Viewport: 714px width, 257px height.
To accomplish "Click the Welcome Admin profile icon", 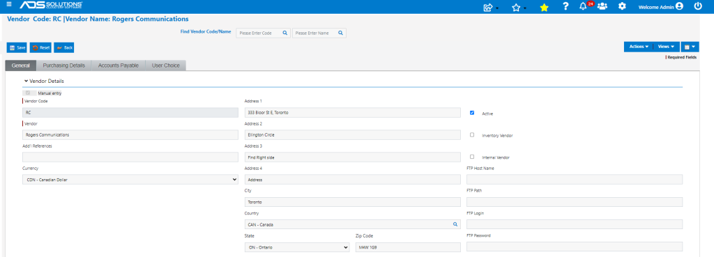I will pyautogui.click(x=679, y=6).
